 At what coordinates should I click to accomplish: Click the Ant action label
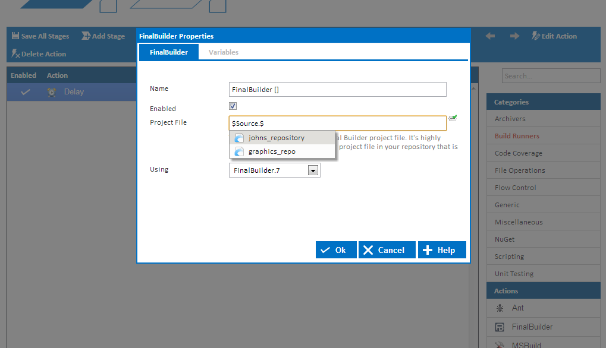tap(517, 308)
